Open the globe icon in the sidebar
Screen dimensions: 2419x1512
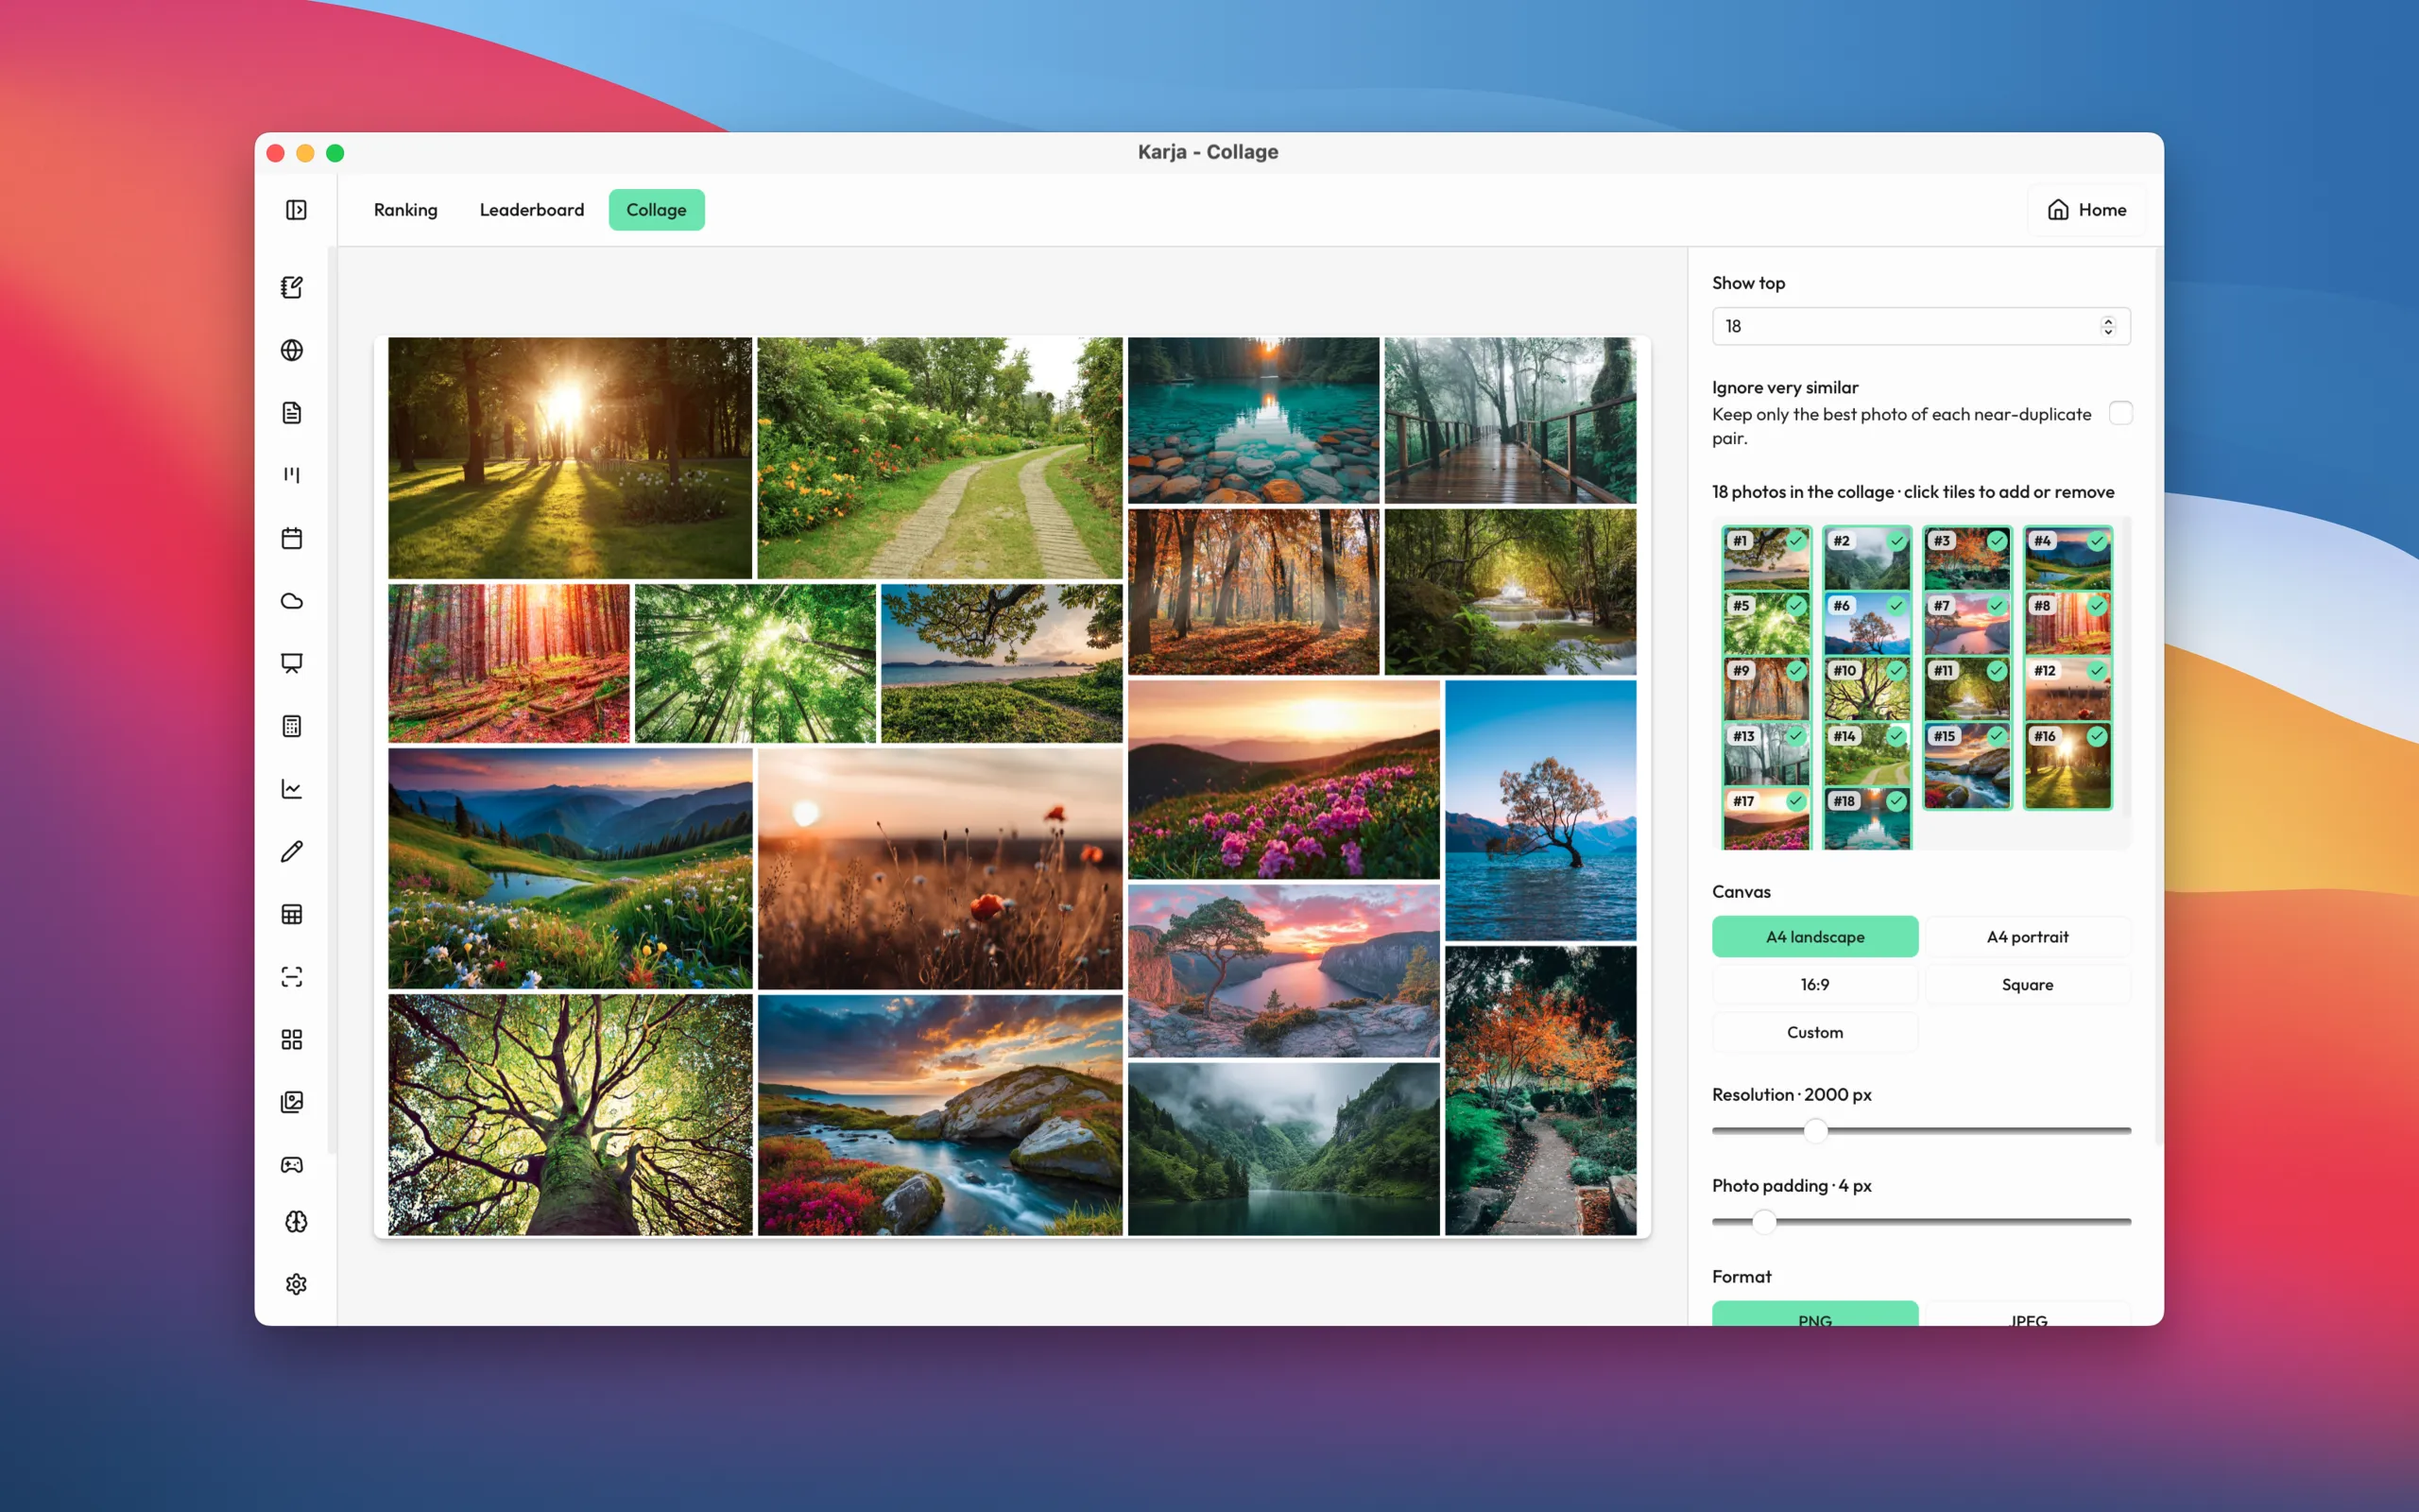(x=292, y=350)
